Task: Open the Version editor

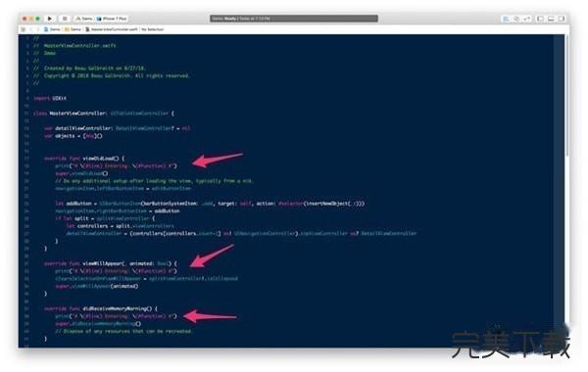Action: pyautogui.click(x=527, y=19)
